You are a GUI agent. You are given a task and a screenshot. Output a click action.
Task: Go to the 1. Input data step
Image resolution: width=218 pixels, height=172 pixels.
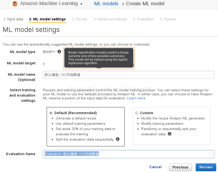[13, 19]
